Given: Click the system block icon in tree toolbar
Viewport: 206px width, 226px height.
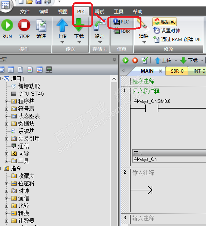Looking at the screenshot, I should (x=30, y=70).
